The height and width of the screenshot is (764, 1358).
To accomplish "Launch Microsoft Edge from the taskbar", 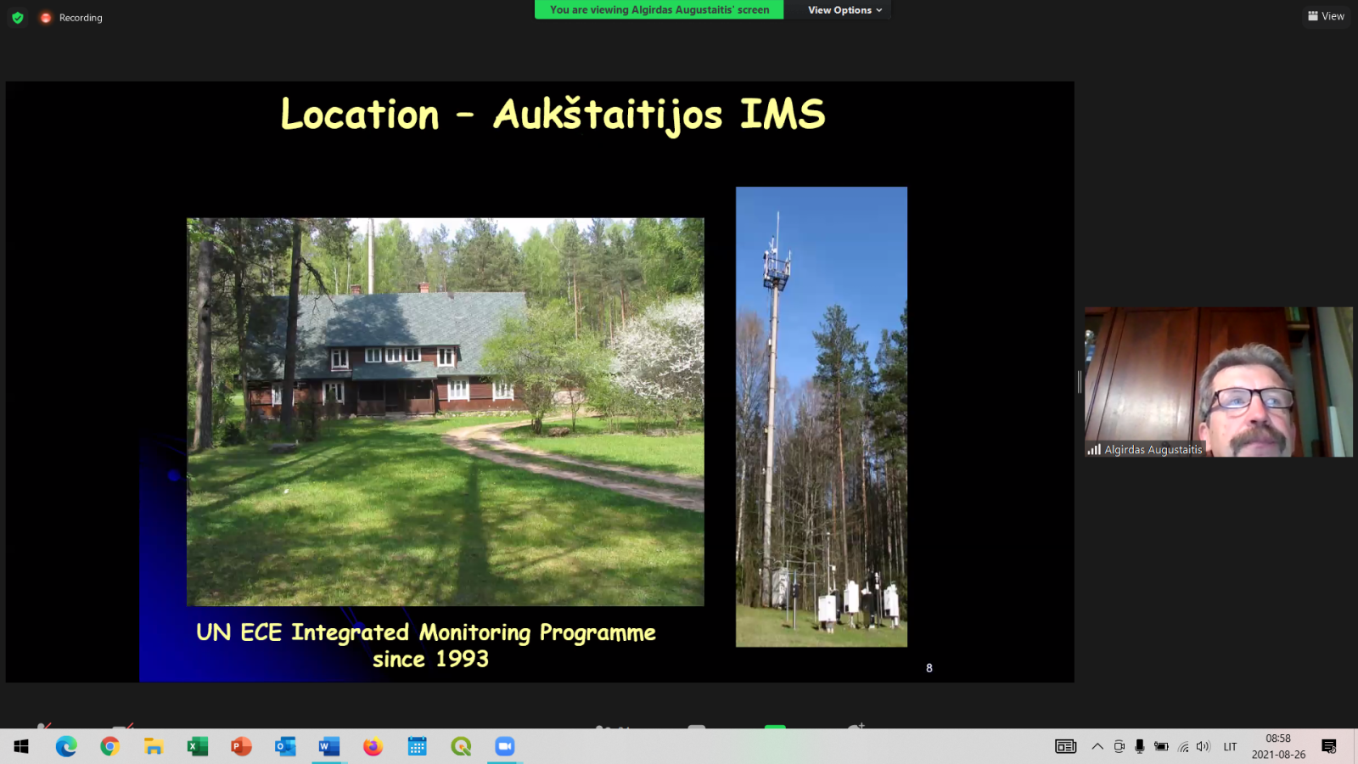I will pyautogui.click(x=66, y=746).
